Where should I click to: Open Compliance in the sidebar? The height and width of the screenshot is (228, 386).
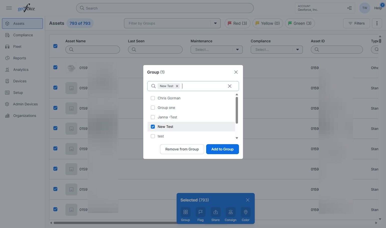pyautogui.click(x=22, y=35)
